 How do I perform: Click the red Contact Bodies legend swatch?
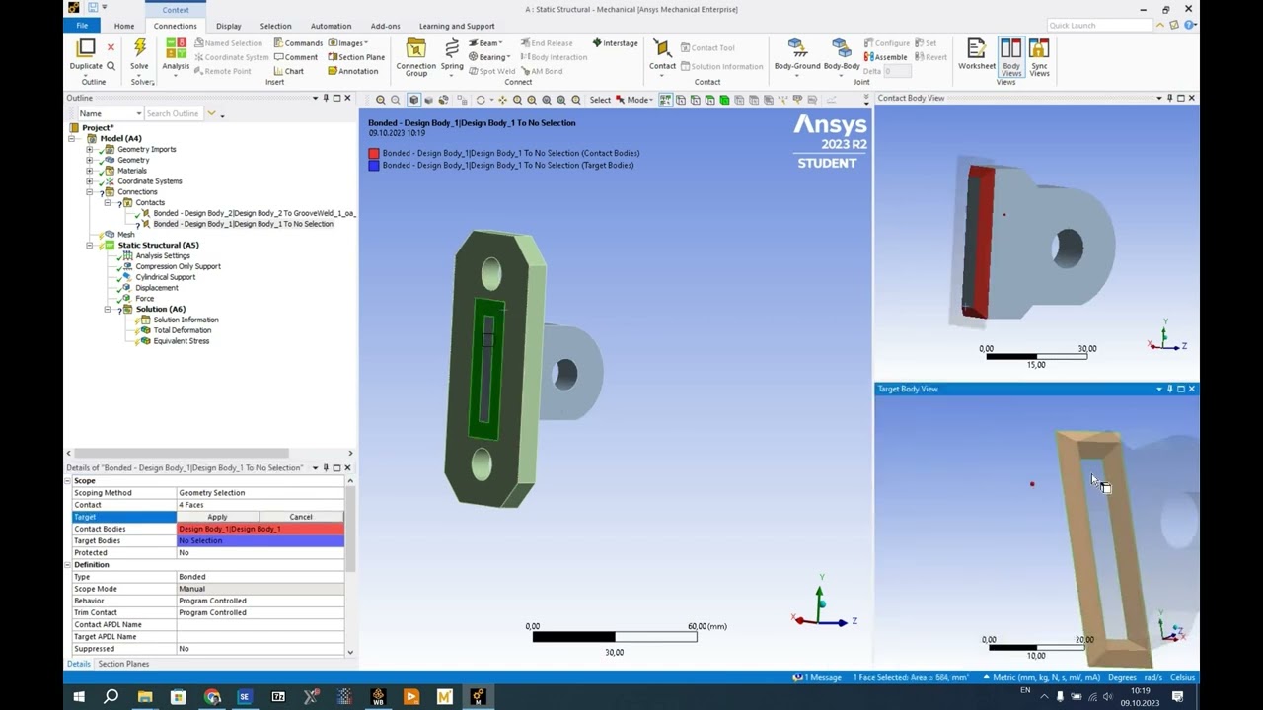[x=374, y=153]
